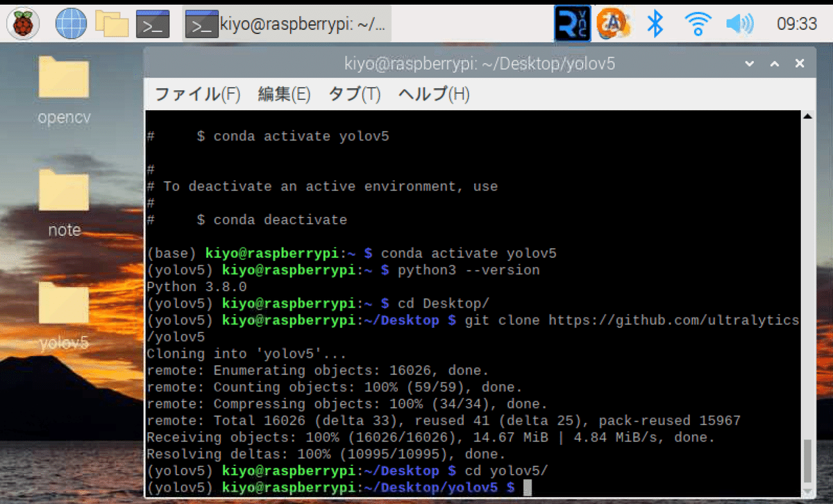Select the note desktop folder
This screenshot has width=833, height=504.
[x=64, y=203]
